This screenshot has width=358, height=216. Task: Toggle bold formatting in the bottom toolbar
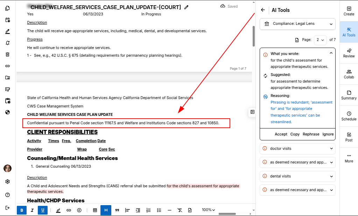pyautogui.click(x=22, y=210)
